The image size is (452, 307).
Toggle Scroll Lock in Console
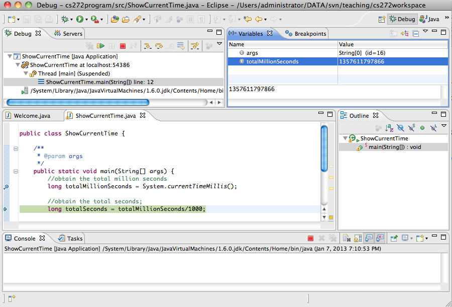point(358,238)
